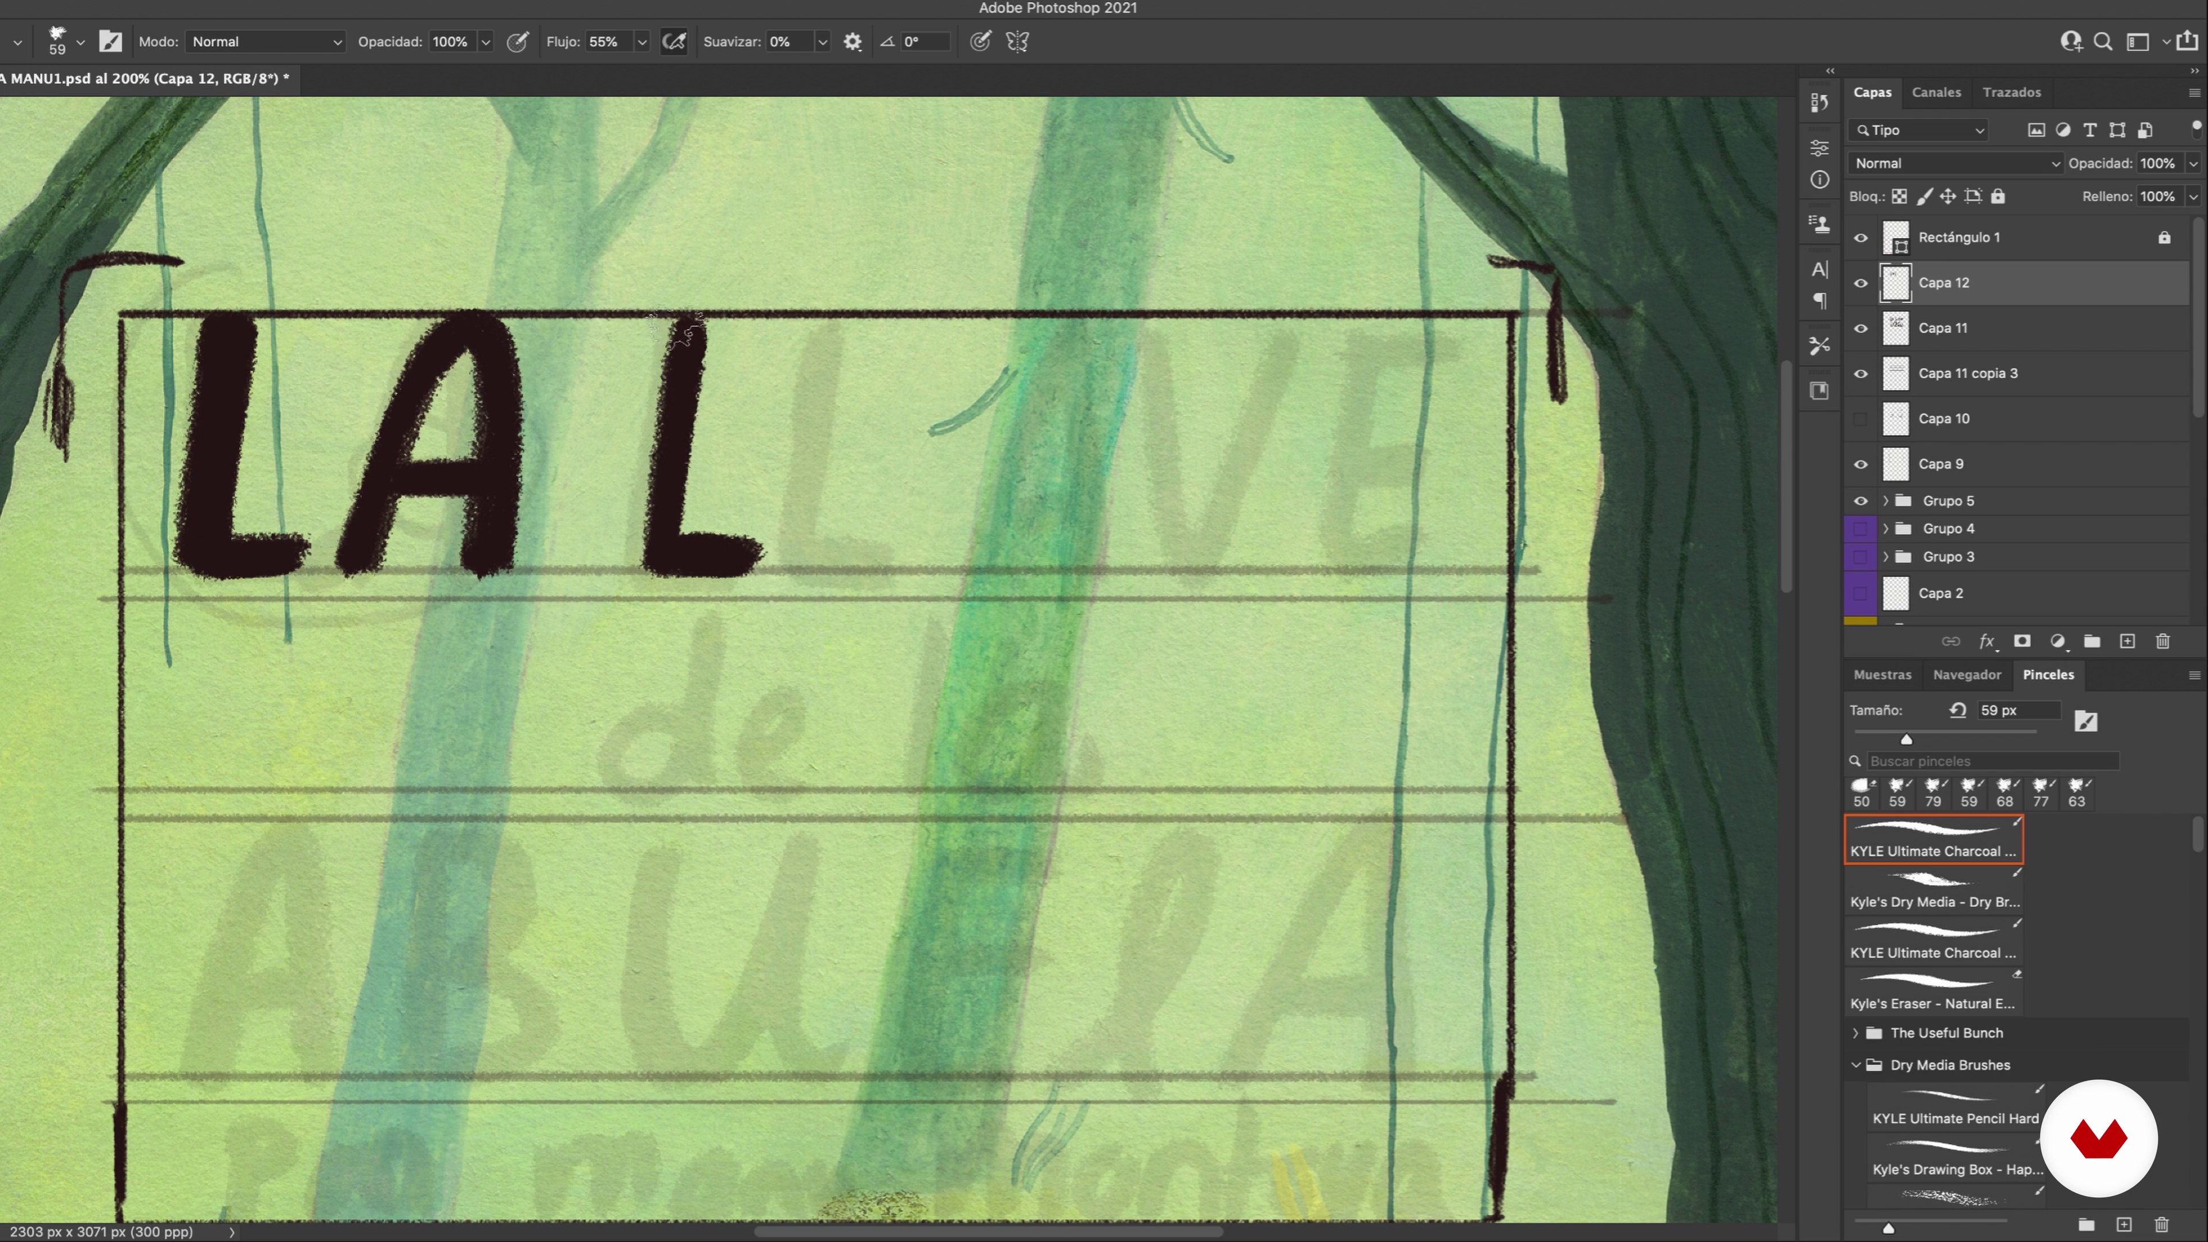Toggle pressure for opacity icon
This screenshot has height=1242, width=2208.
[517, 41]
